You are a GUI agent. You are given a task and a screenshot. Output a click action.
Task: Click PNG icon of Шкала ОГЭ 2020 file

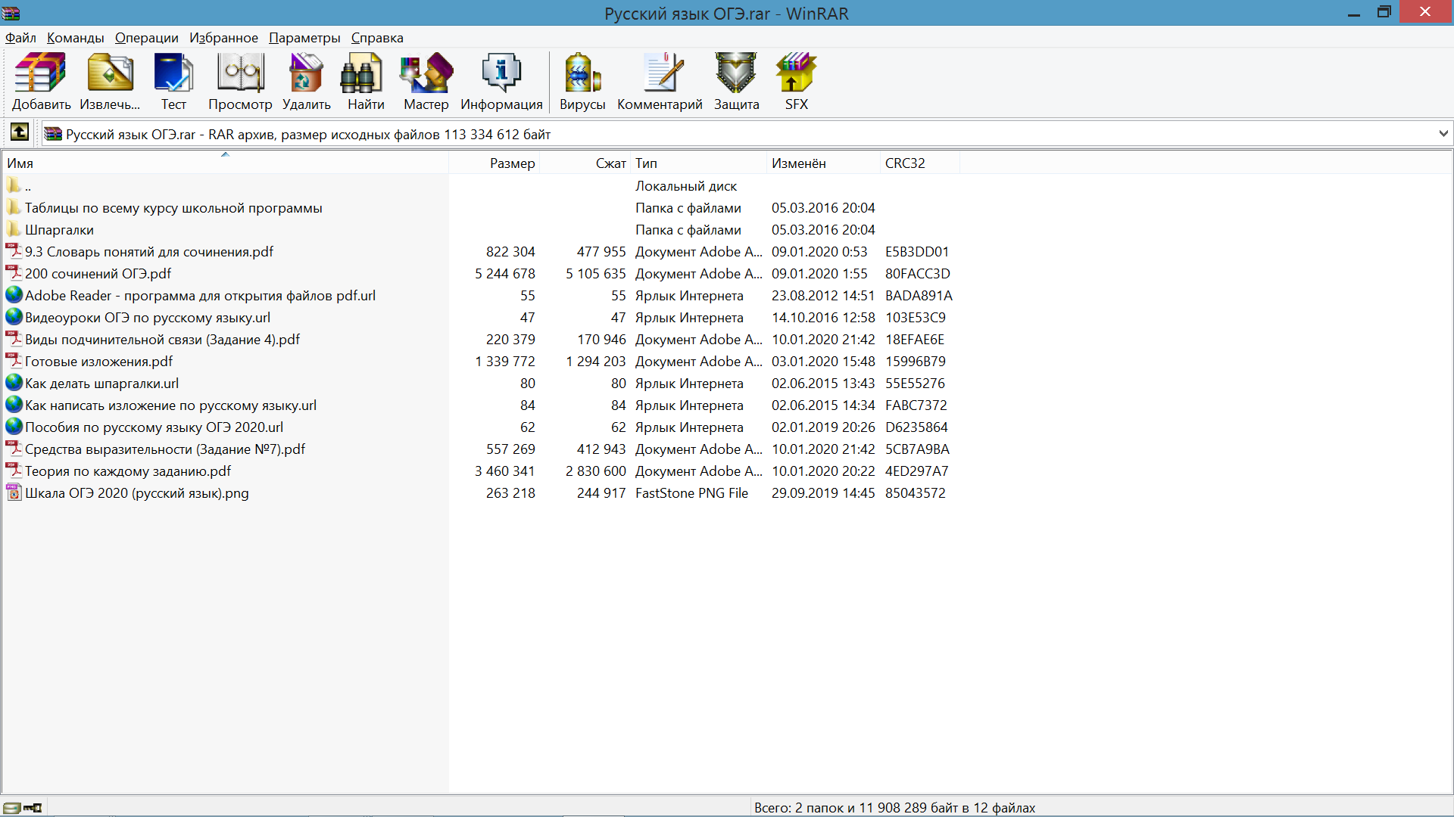pyautogui.click(x=14, y=492)
